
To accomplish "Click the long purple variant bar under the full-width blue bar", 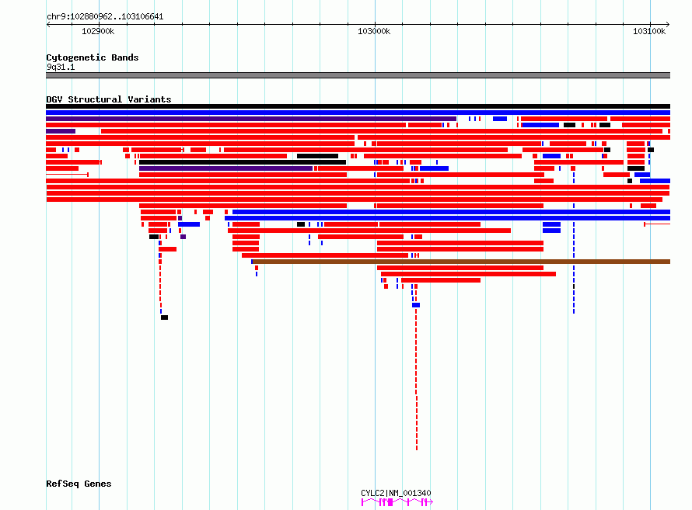I will click(x=251, y=119).
